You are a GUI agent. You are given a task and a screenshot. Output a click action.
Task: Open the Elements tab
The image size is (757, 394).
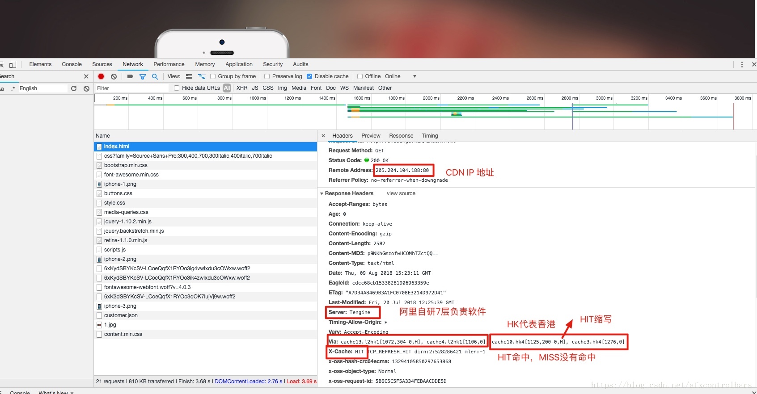click(x=40, y=64)
